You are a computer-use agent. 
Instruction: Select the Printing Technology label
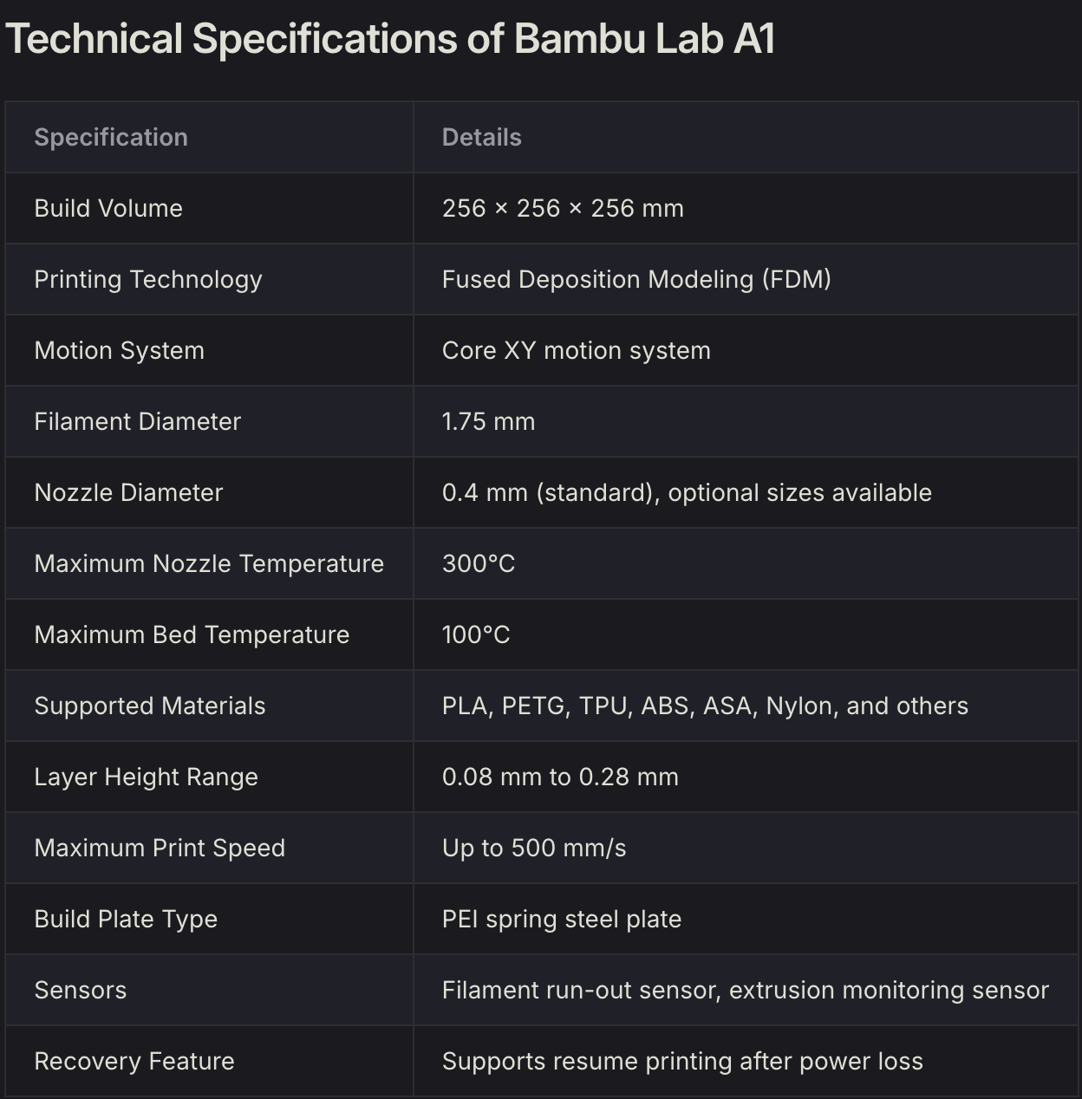pyautogui.click(x=147, y=279)
